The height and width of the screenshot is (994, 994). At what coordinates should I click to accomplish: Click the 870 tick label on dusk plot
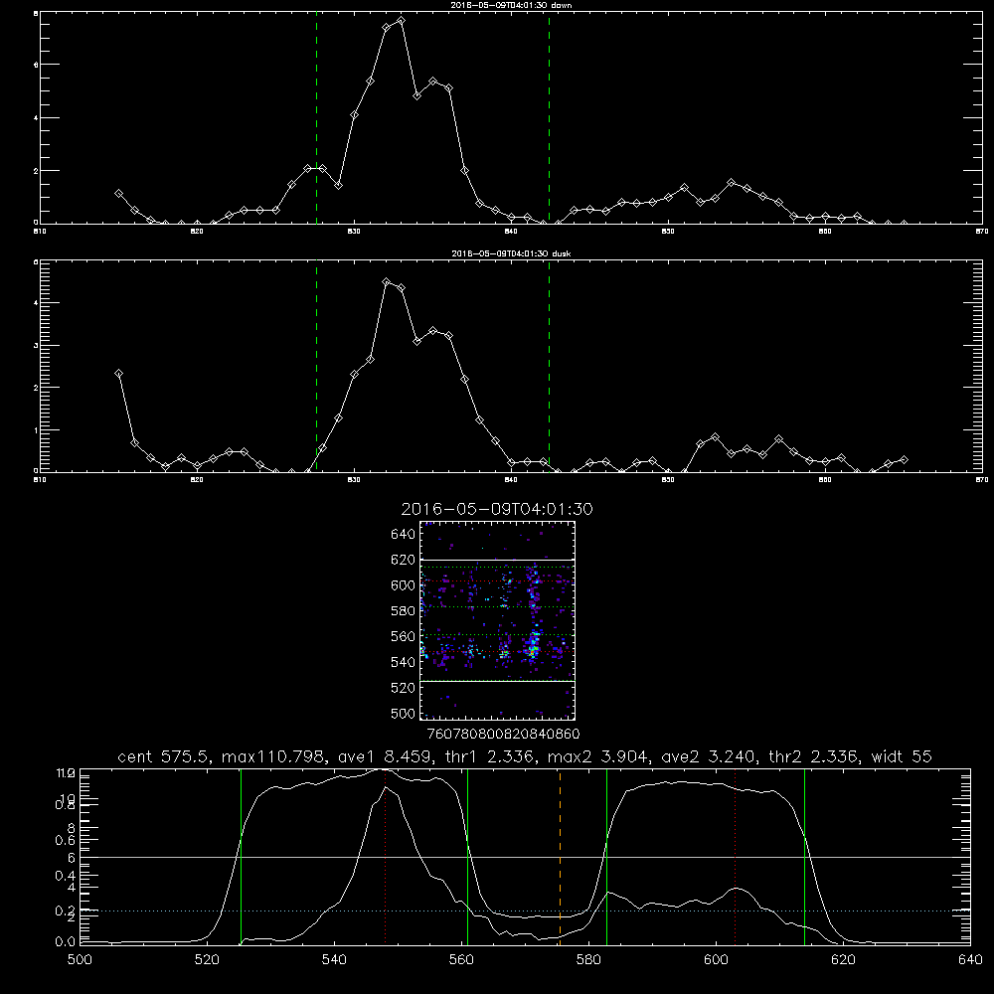click(982, 480)
